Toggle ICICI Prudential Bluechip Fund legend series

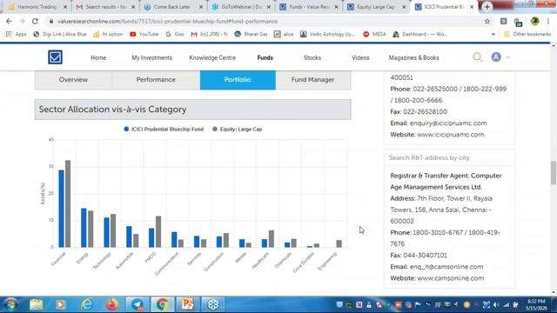coord(164,130)
